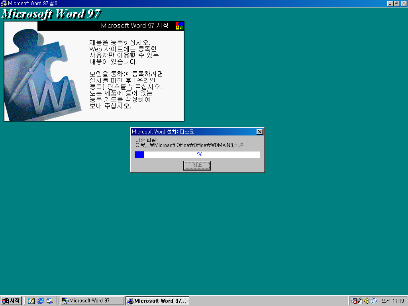Click the notepad-and-pencil Quick Launch icon

(31, 301)
